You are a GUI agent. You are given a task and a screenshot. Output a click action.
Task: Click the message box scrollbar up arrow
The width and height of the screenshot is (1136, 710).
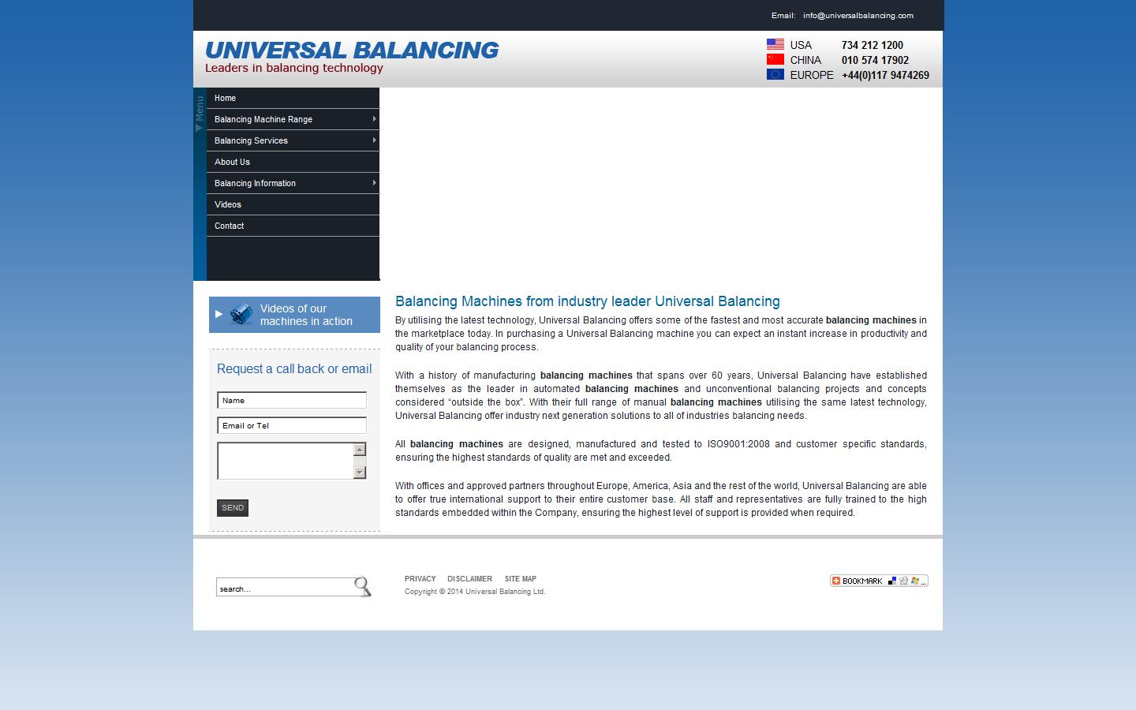(360, 448)
